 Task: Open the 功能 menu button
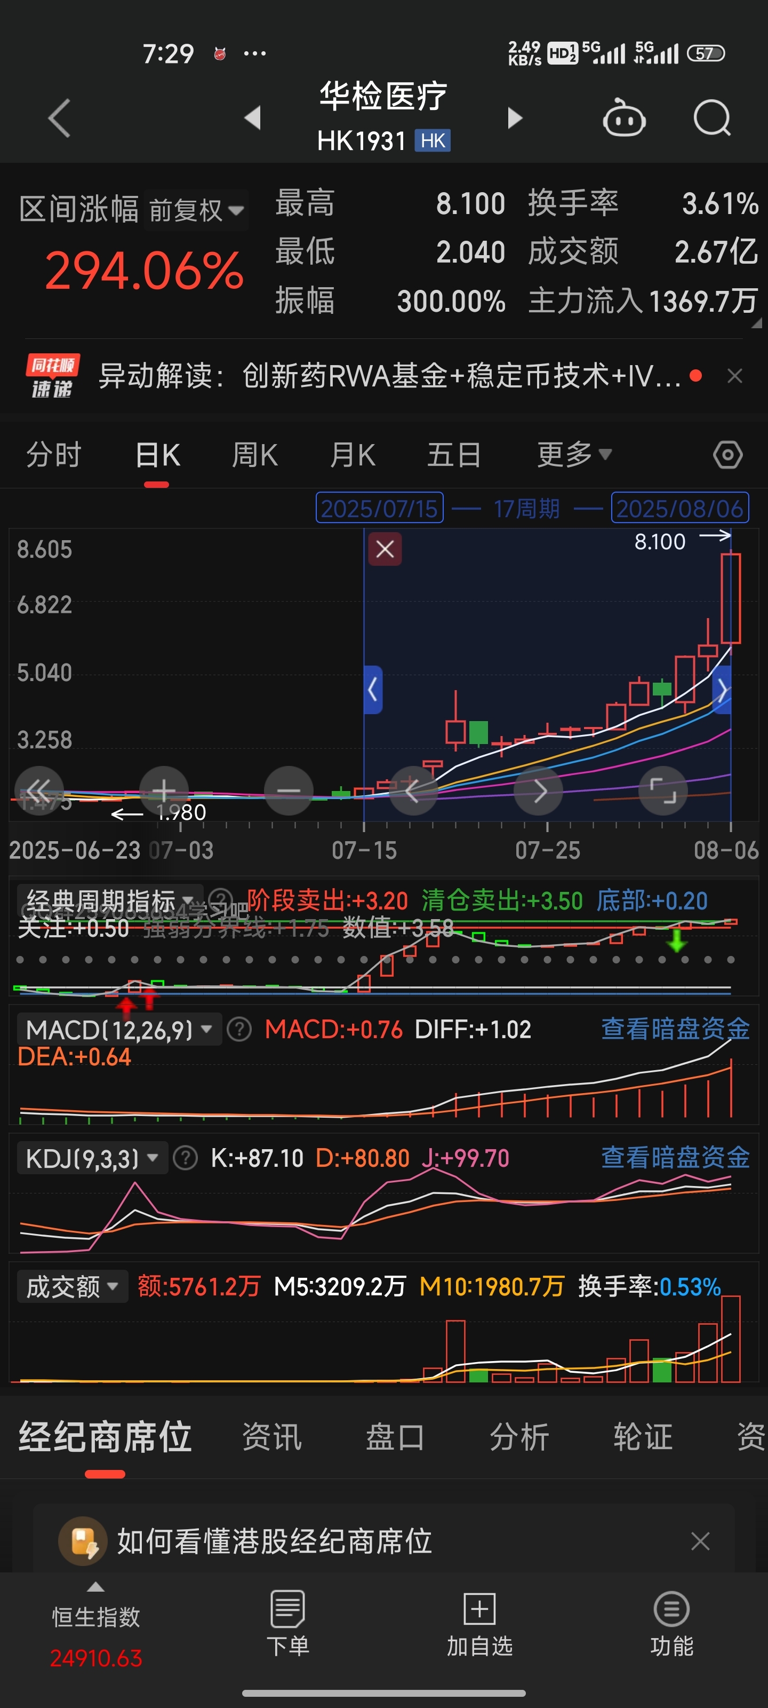[671, 1623]
